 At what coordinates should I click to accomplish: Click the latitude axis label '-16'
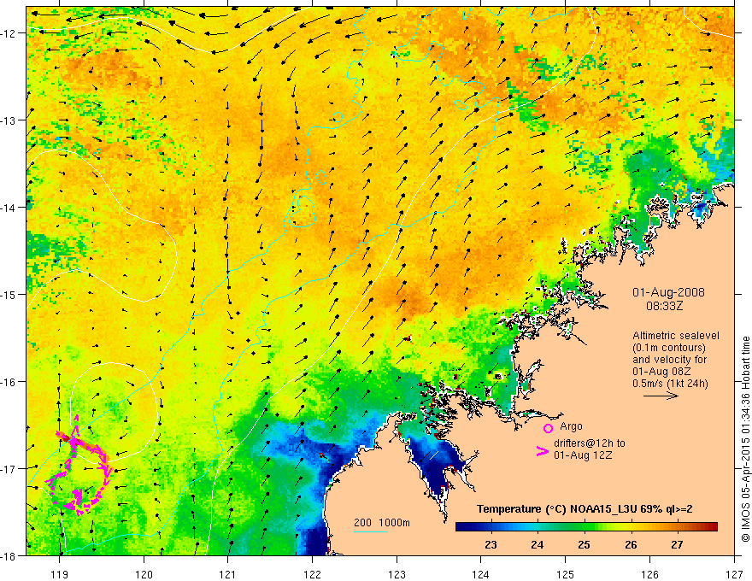point(9,382)
